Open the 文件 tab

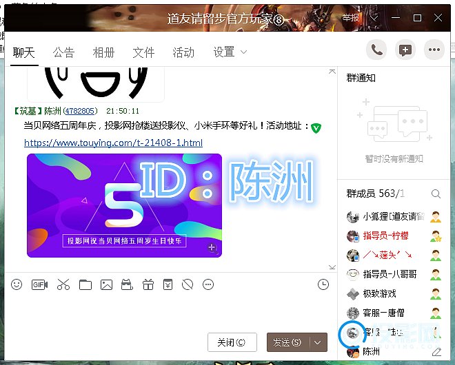[x=143, y=53]
